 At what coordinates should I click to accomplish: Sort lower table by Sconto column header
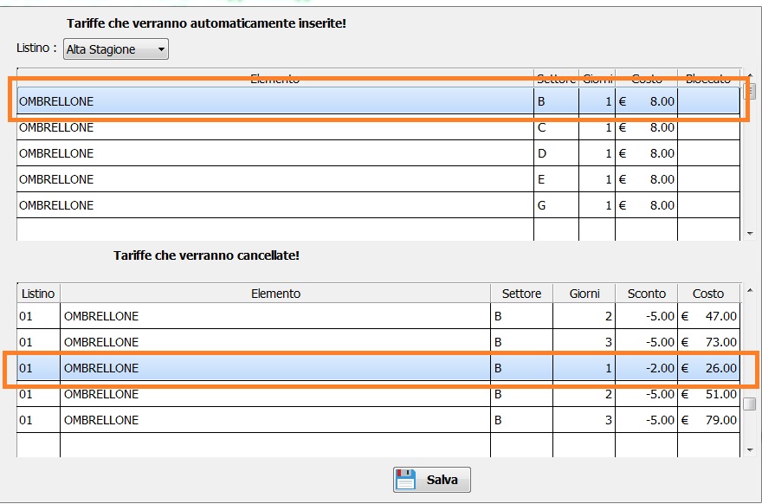(x=646, y=294)
